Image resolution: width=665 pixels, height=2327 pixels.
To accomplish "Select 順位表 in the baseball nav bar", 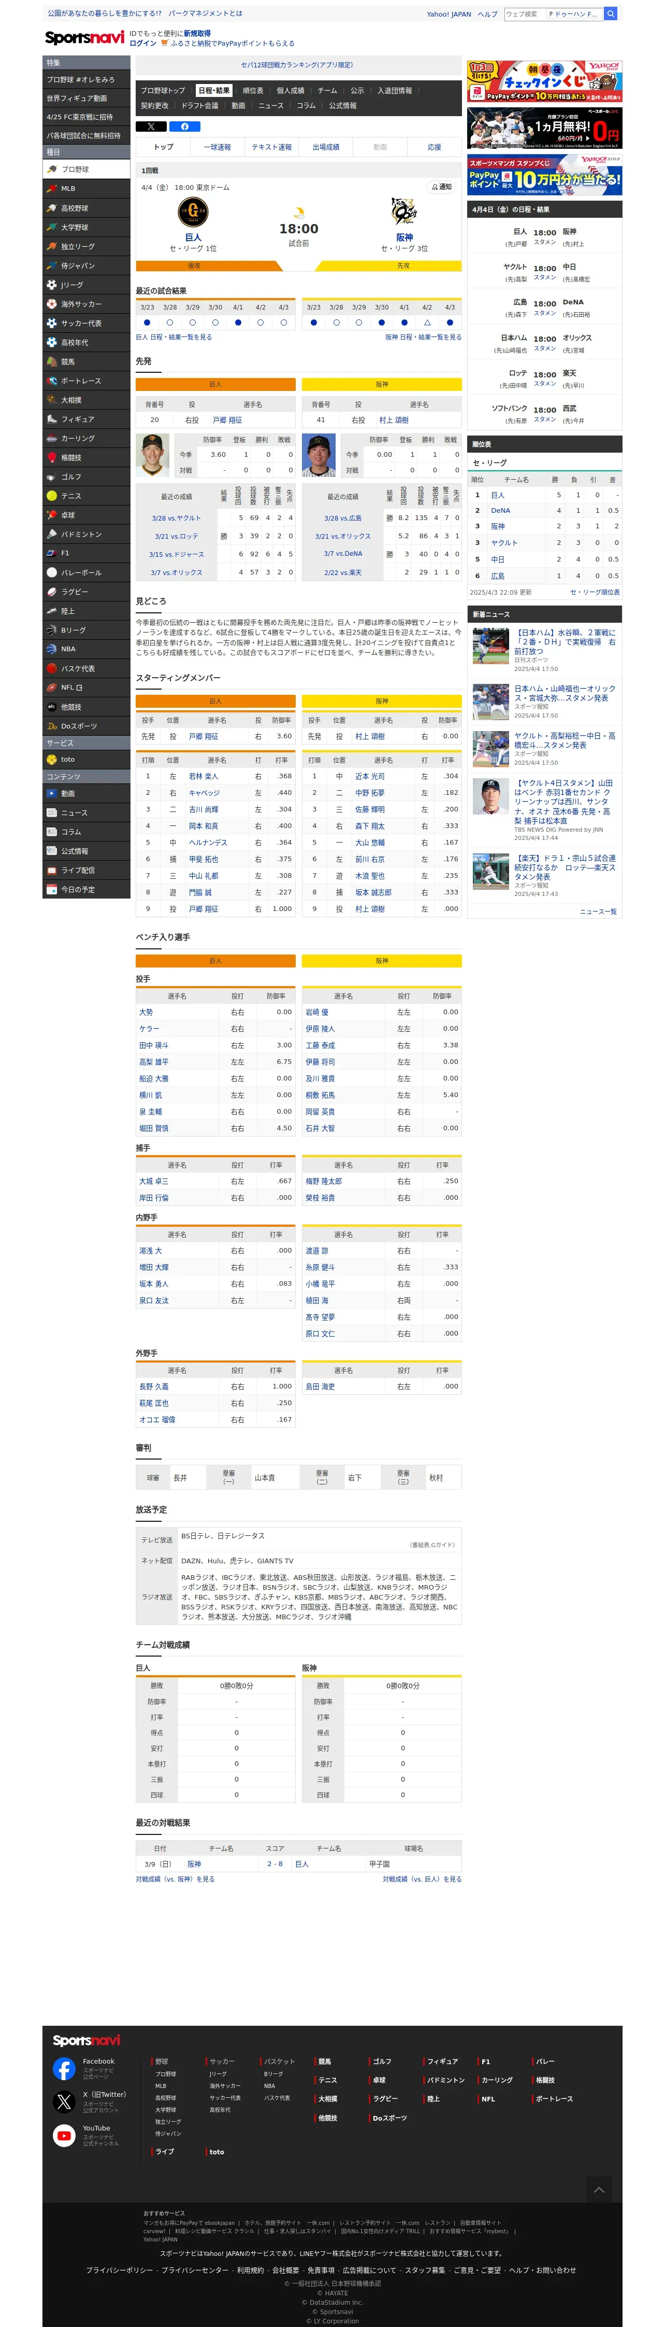I will [x=253, y=90].
